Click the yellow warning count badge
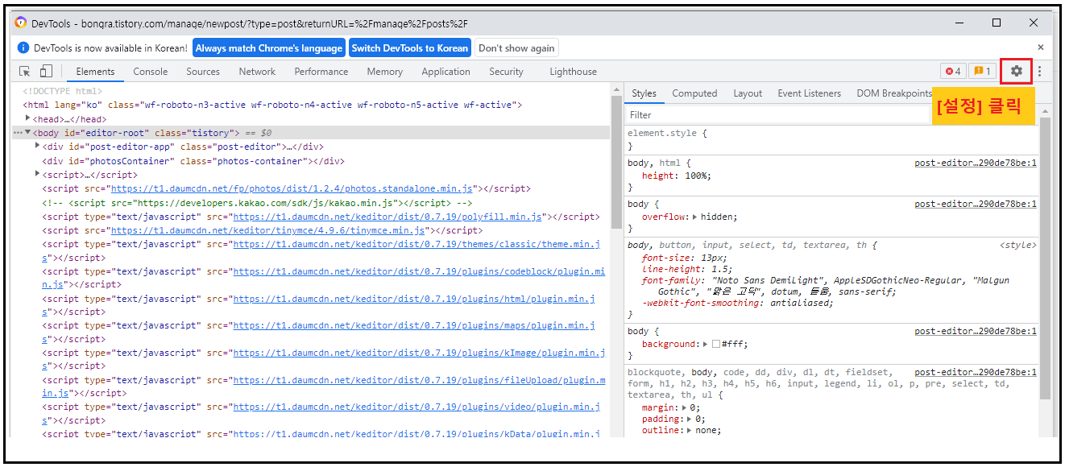This screenshot has height=467, width=1065. pos(982,72)
